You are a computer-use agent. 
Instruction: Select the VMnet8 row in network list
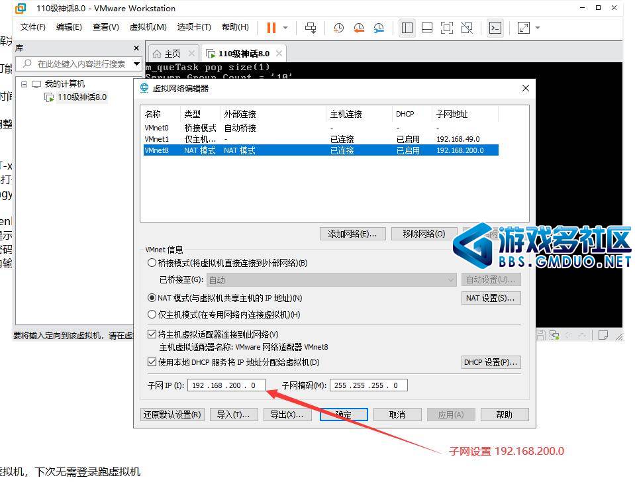pyautogui.click(x=320, y=150)
